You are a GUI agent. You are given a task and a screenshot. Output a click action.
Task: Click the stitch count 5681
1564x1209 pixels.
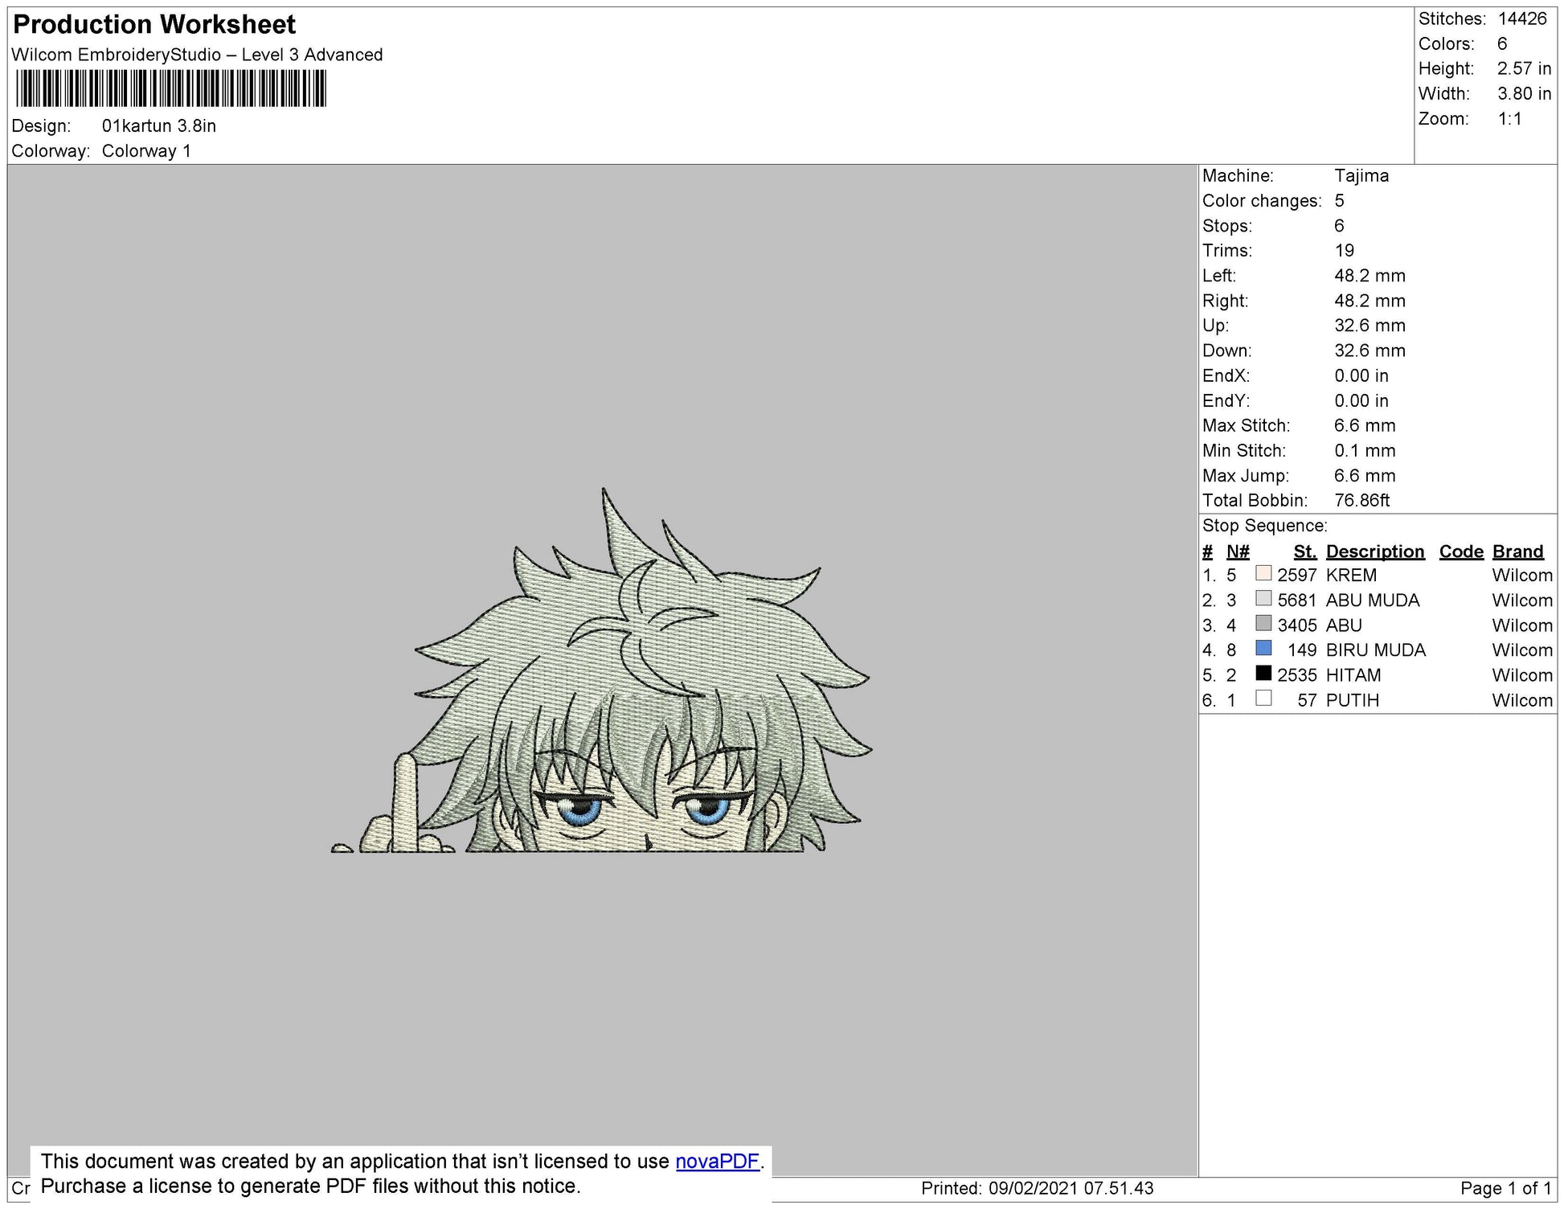click(1296, 600)
